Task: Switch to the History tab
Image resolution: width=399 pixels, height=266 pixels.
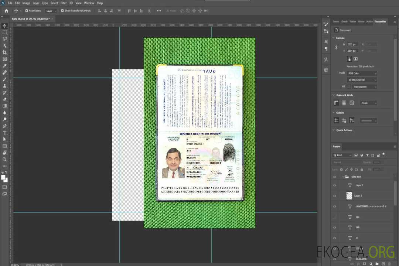Action: click(x=361, y=21)
